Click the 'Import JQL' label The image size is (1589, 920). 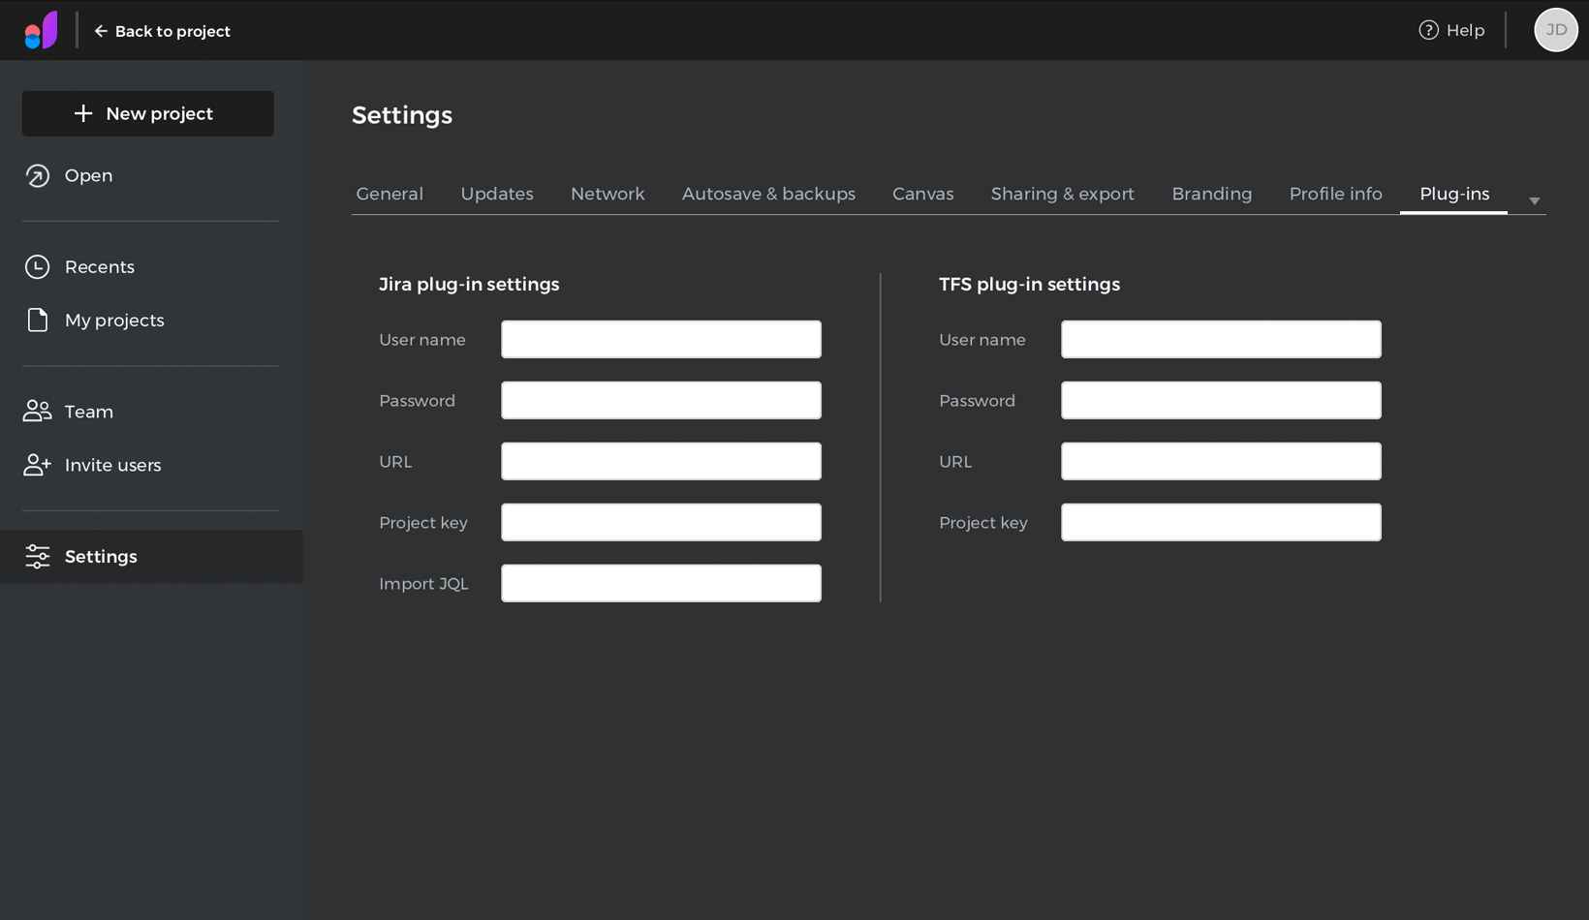click(x=423, y=583)
